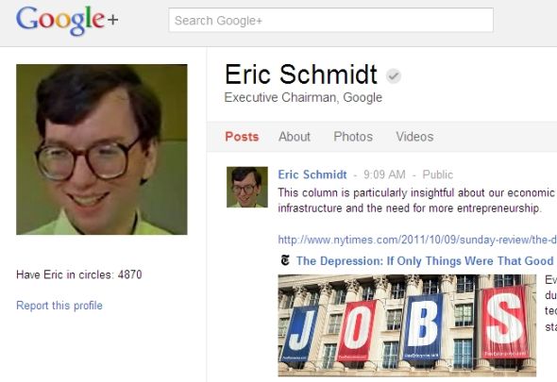Open the nytimes.com URL link
The width and height of the screenshot is (557, 382).
pos(417,240)
